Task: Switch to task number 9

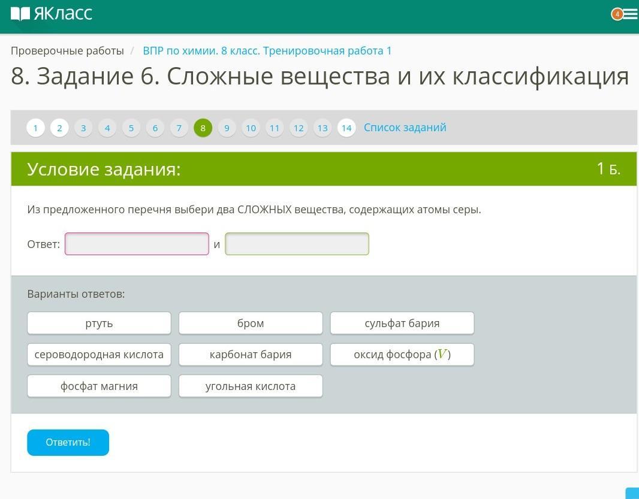Action: coord(227,128)
